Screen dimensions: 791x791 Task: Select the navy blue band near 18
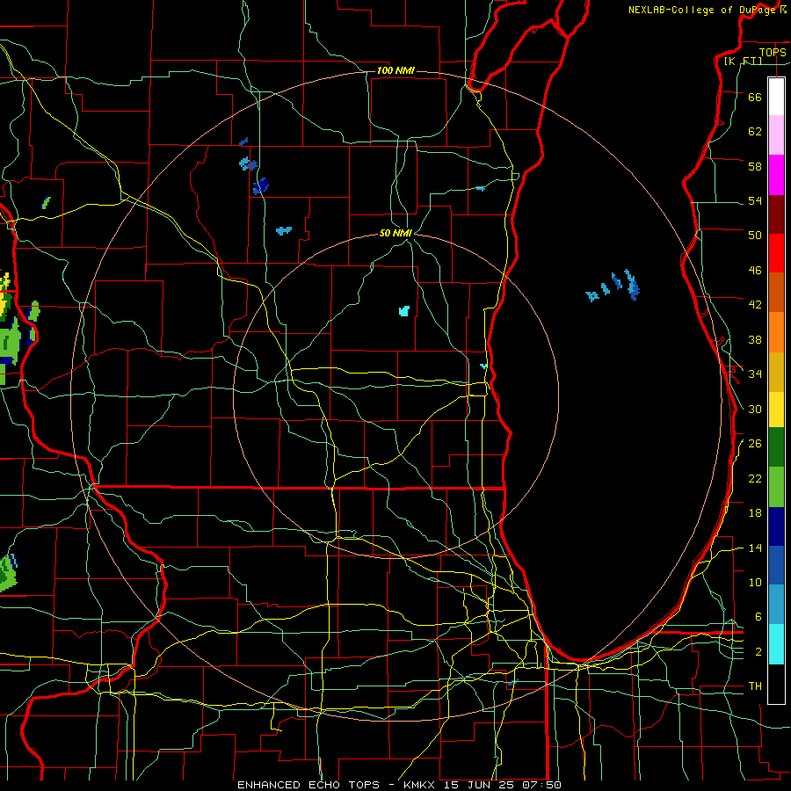(x=776, y=526)
